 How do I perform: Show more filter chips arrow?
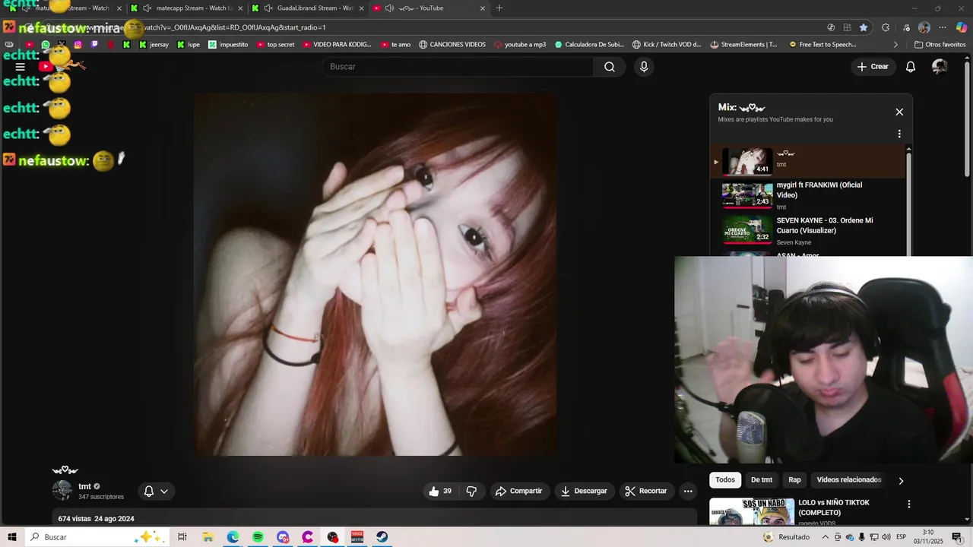tap(902, 480)
